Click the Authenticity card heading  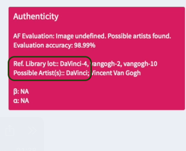coord(36,16)
